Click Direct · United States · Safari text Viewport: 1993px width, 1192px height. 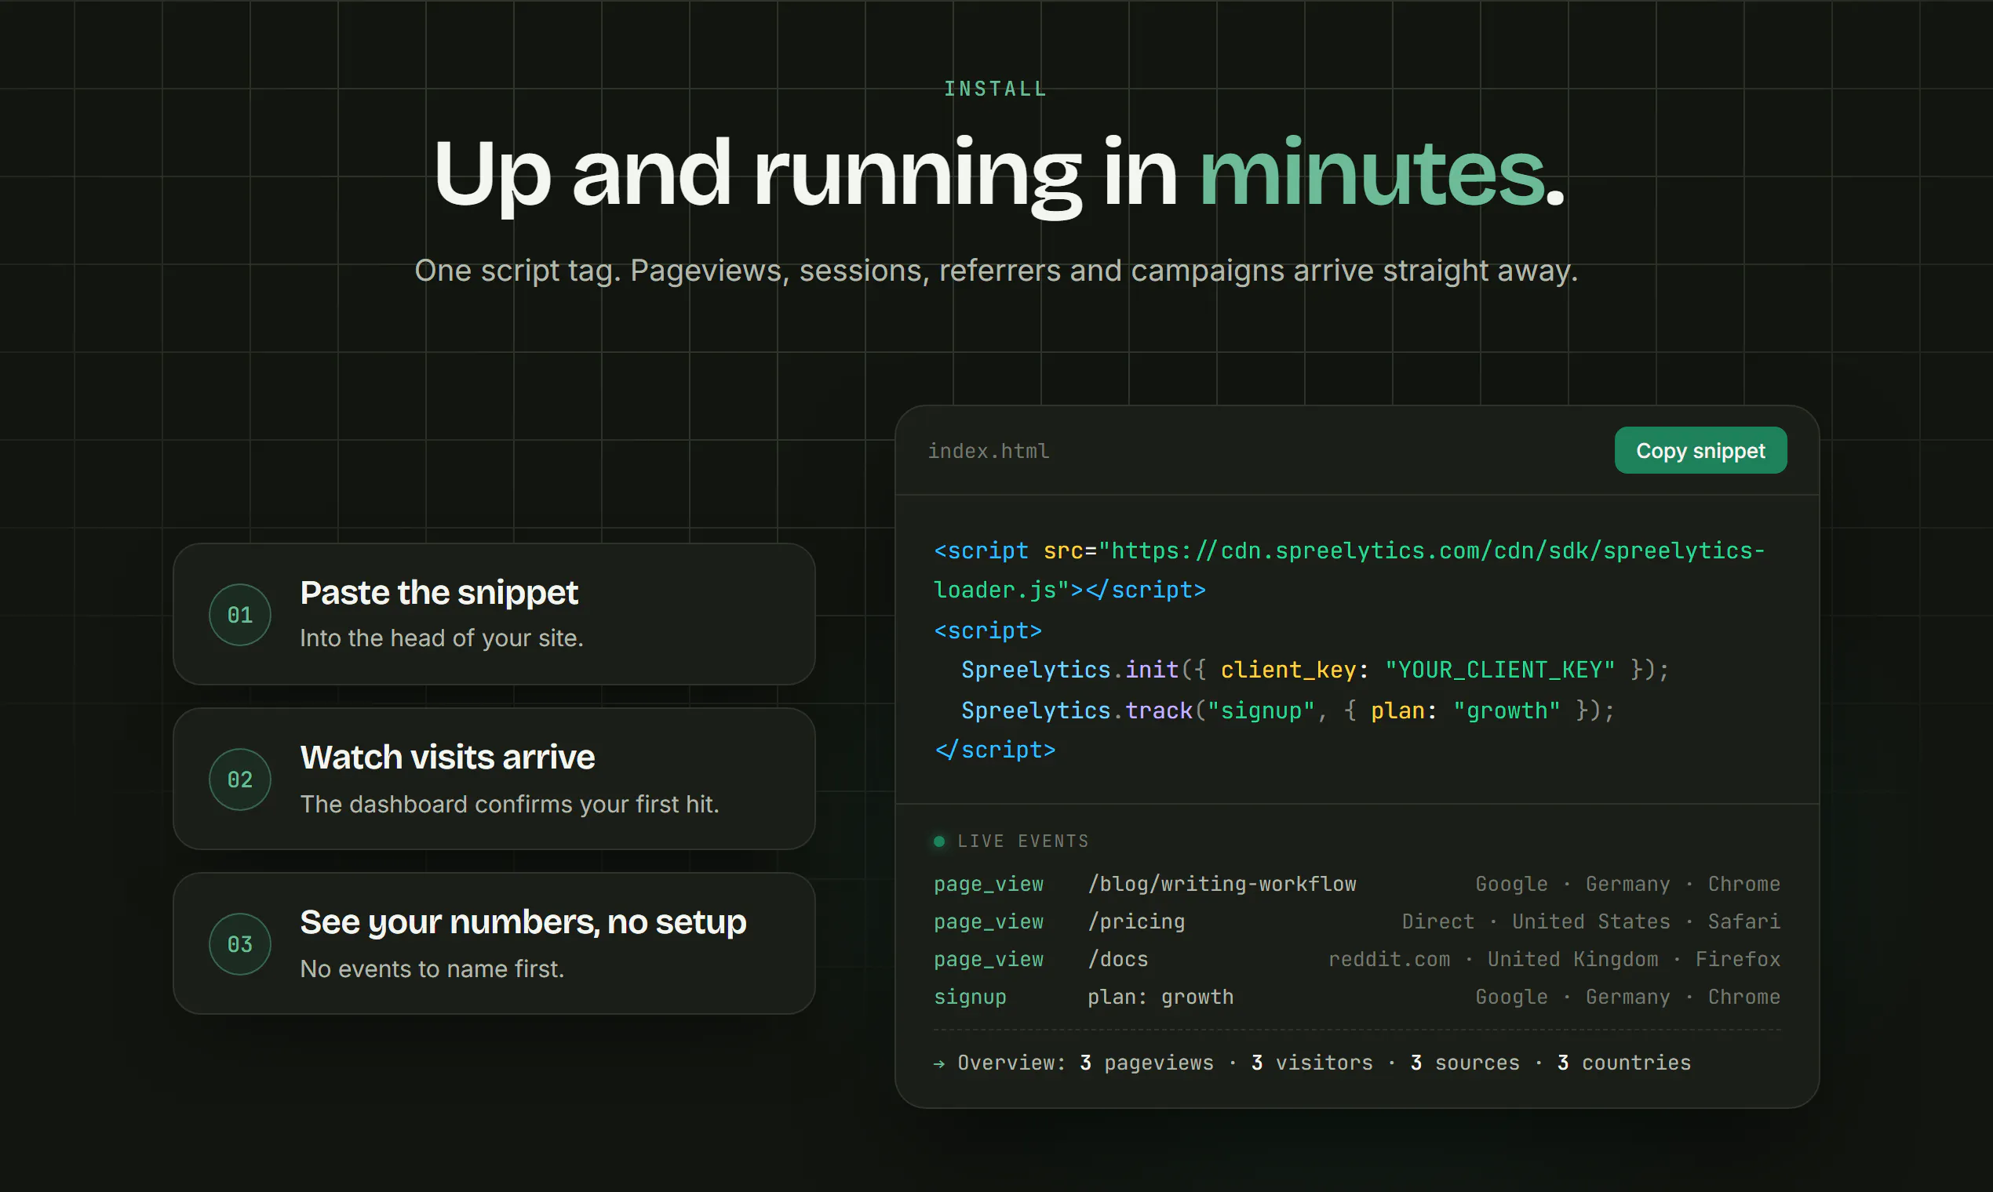coord(1591,921)
